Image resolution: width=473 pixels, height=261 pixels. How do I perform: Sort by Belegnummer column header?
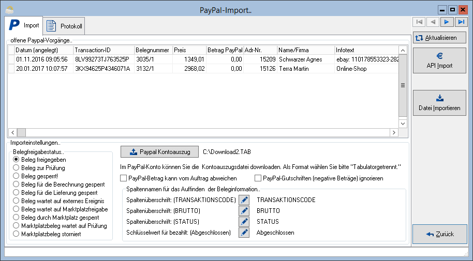[154, 50]
